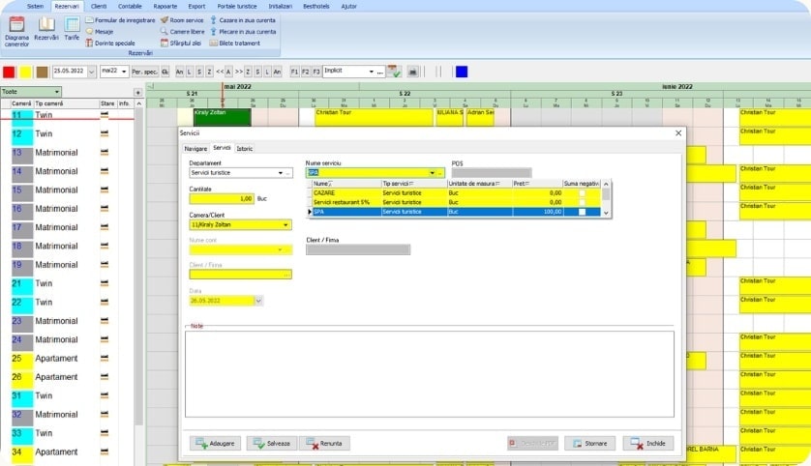The width and height of the screenshot is (811, 466).
Task: Toggle Suma negativa checkbox for SPA row
Action: [582, 211]
